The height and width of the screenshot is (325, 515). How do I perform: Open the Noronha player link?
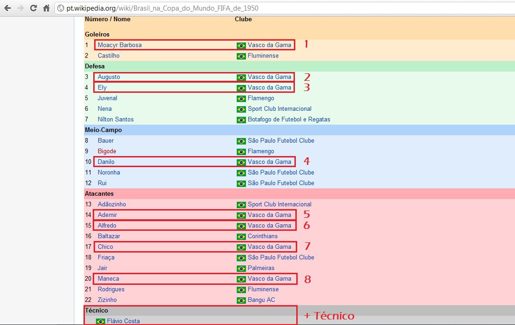(109, 172)
